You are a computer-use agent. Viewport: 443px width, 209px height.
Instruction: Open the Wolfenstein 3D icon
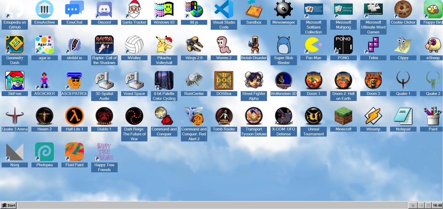tap(284, 80)
